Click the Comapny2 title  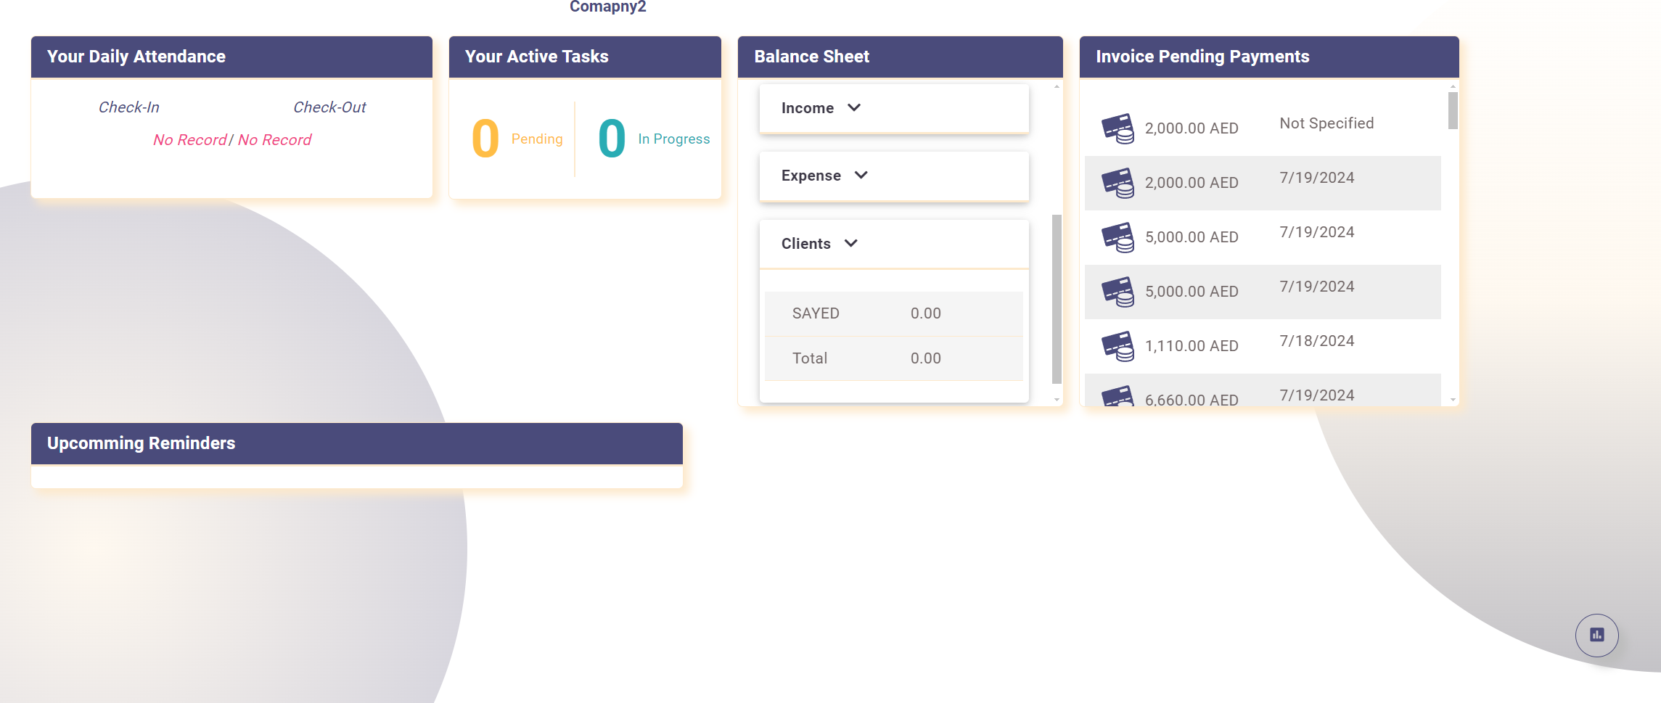pyautogui.click(x=608, y=7)
